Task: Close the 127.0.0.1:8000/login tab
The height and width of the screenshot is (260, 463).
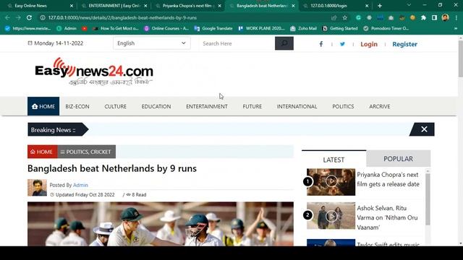Action: pos(367,6)
